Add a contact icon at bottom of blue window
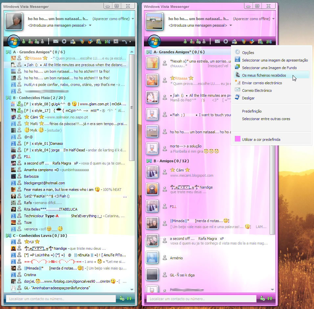The width and height of the screenshot is (314, 309). [x=122, y=298]
